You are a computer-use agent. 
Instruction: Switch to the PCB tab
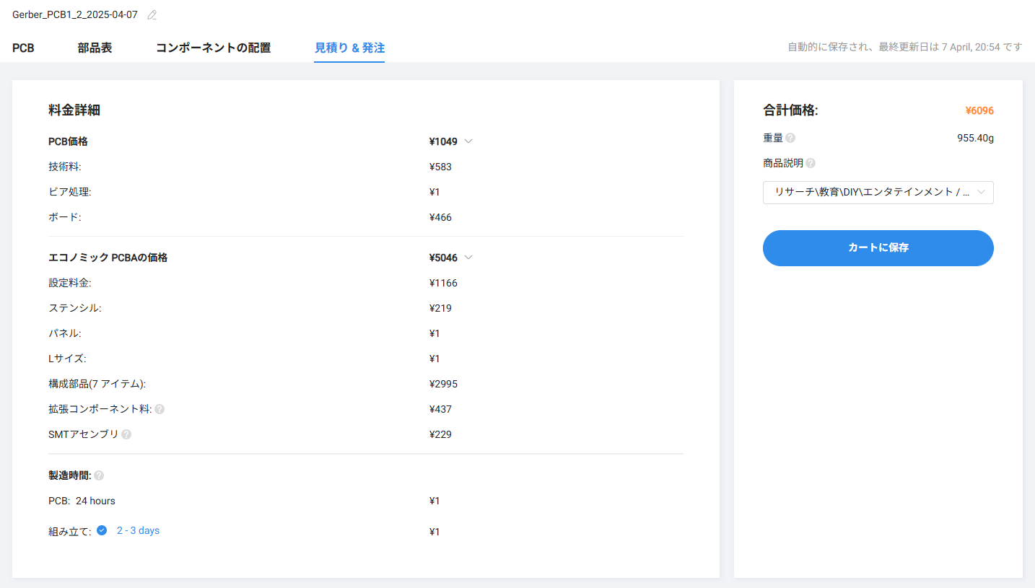click(23, 48)
